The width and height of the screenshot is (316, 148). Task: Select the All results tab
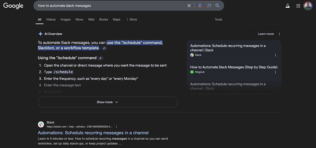39,20
